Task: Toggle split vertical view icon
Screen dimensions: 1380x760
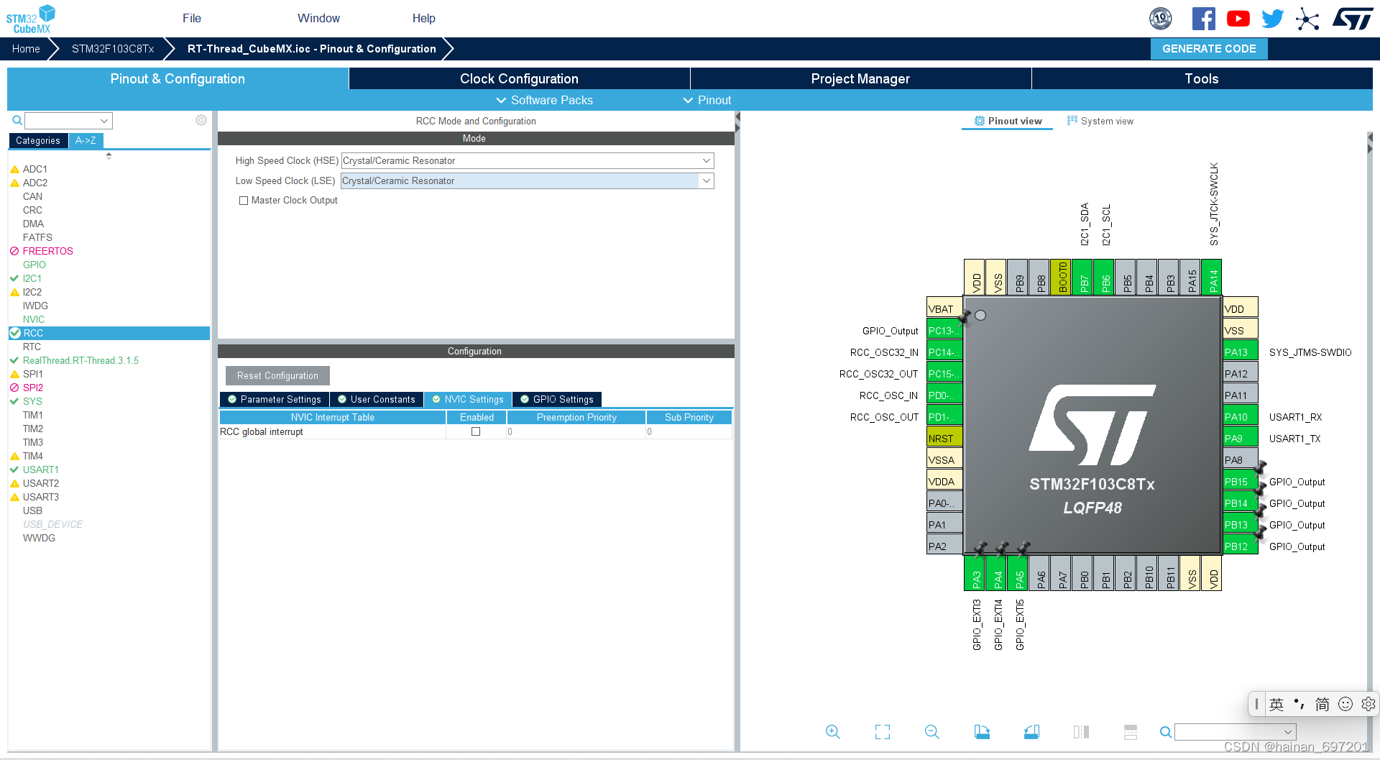Action: pyautogui.click(x=1081, y=732)
